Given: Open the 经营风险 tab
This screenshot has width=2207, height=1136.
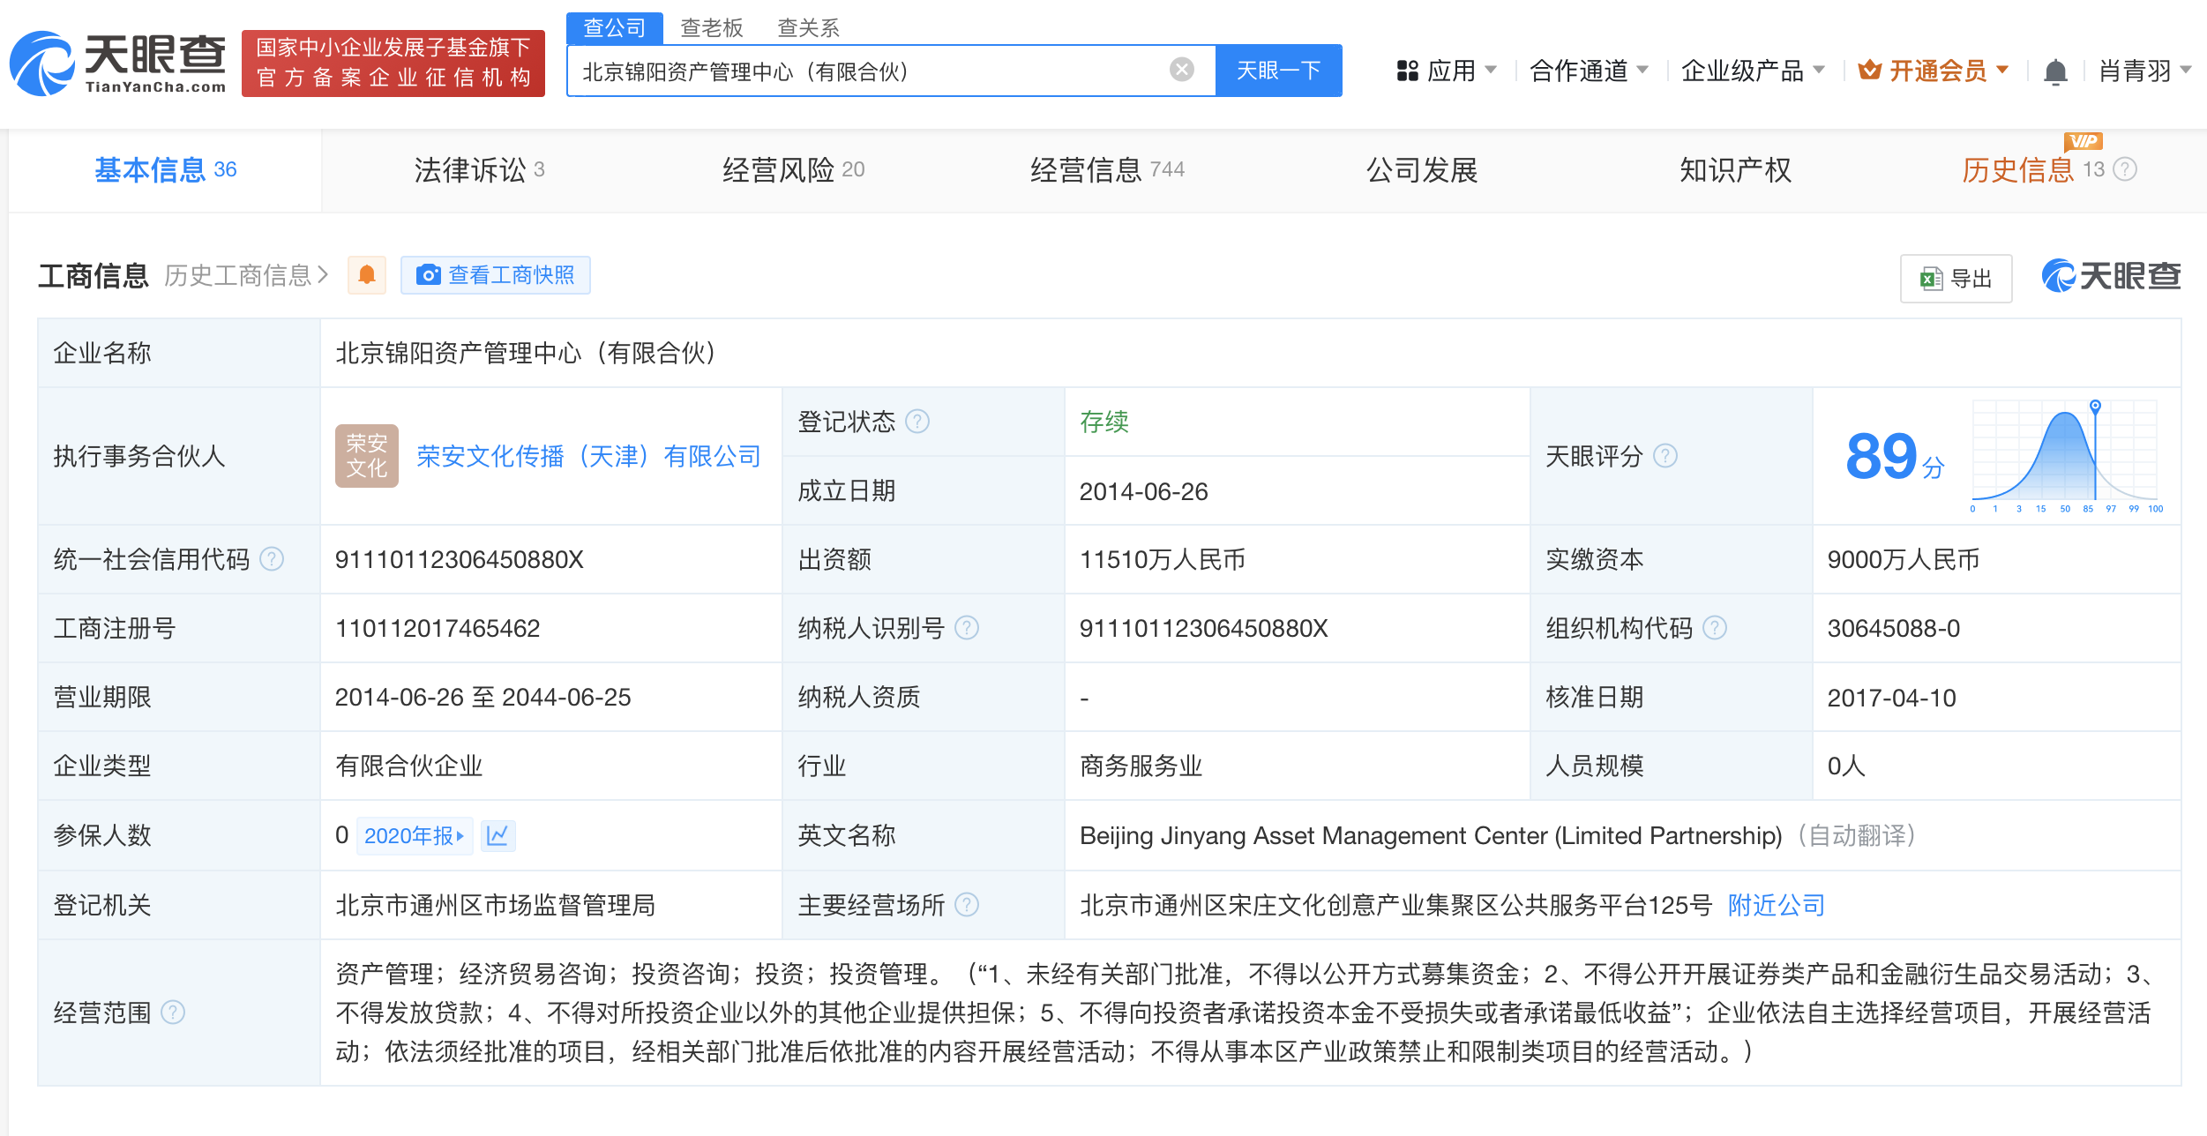Looking at the screenshot, I should pyautogui.click(x=793, y=169).
